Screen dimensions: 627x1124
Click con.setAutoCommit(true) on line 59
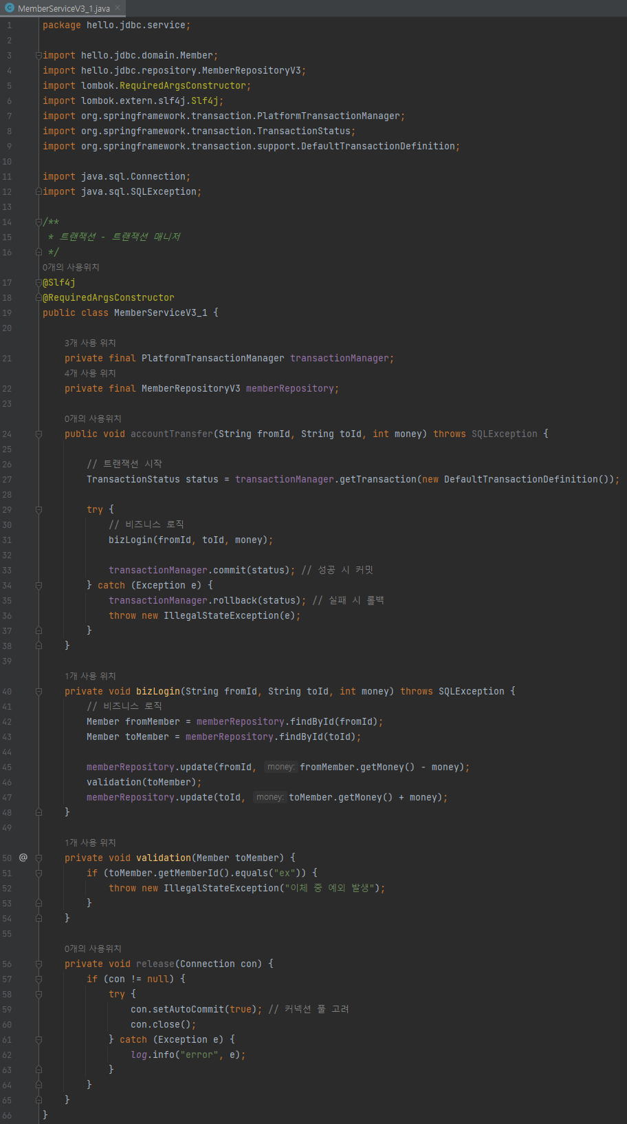[x=194, y=1009]
